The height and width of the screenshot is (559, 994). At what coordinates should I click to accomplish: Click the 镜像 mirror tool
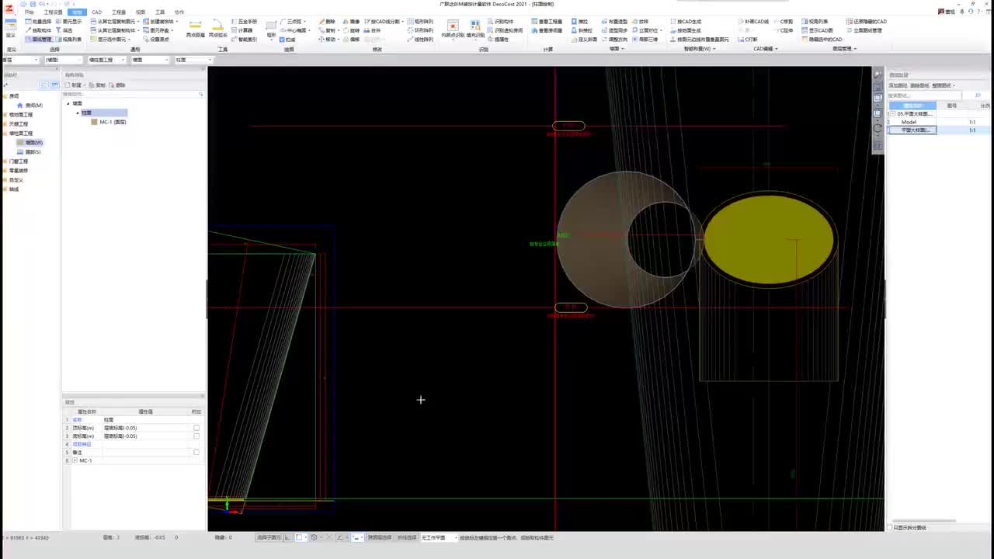(350, 22)
